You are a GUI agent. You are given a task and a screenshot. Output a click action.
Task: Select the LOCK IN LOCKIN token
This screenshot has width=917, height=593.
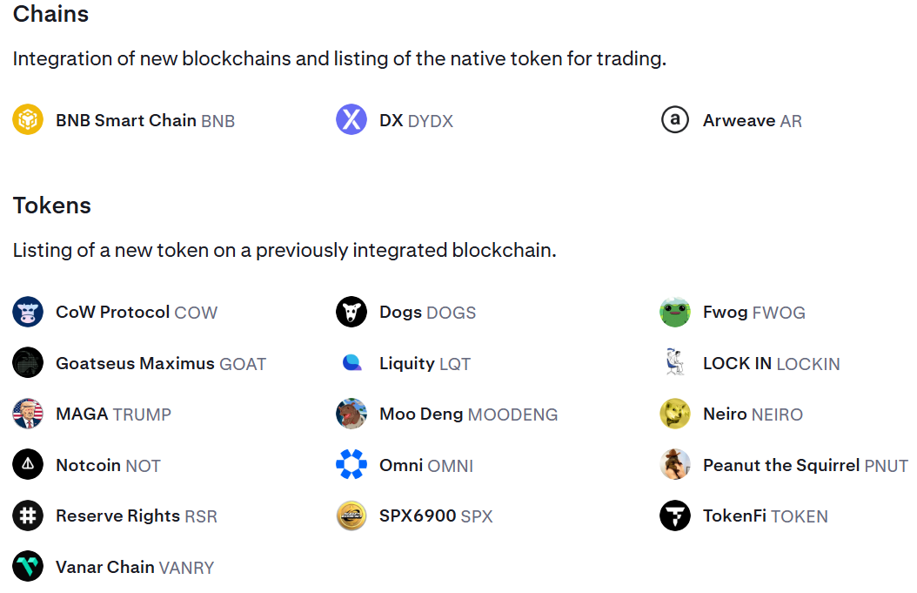(771, 363)
